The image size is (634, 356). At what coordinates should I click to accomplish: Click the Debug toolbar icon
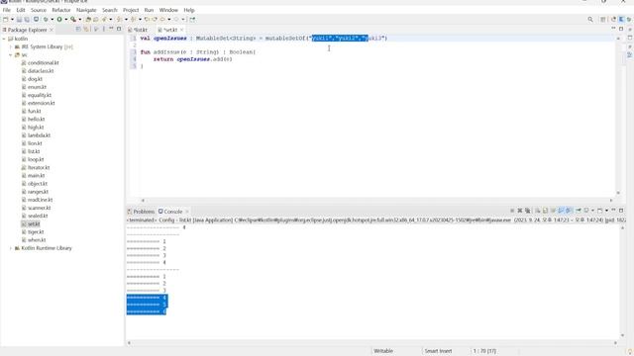(x=46, y=20)
